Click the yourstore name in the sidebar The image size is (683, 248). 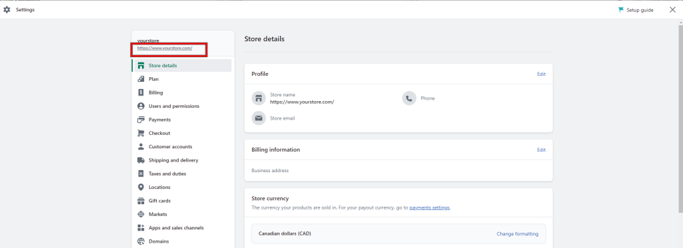point(148,41)
